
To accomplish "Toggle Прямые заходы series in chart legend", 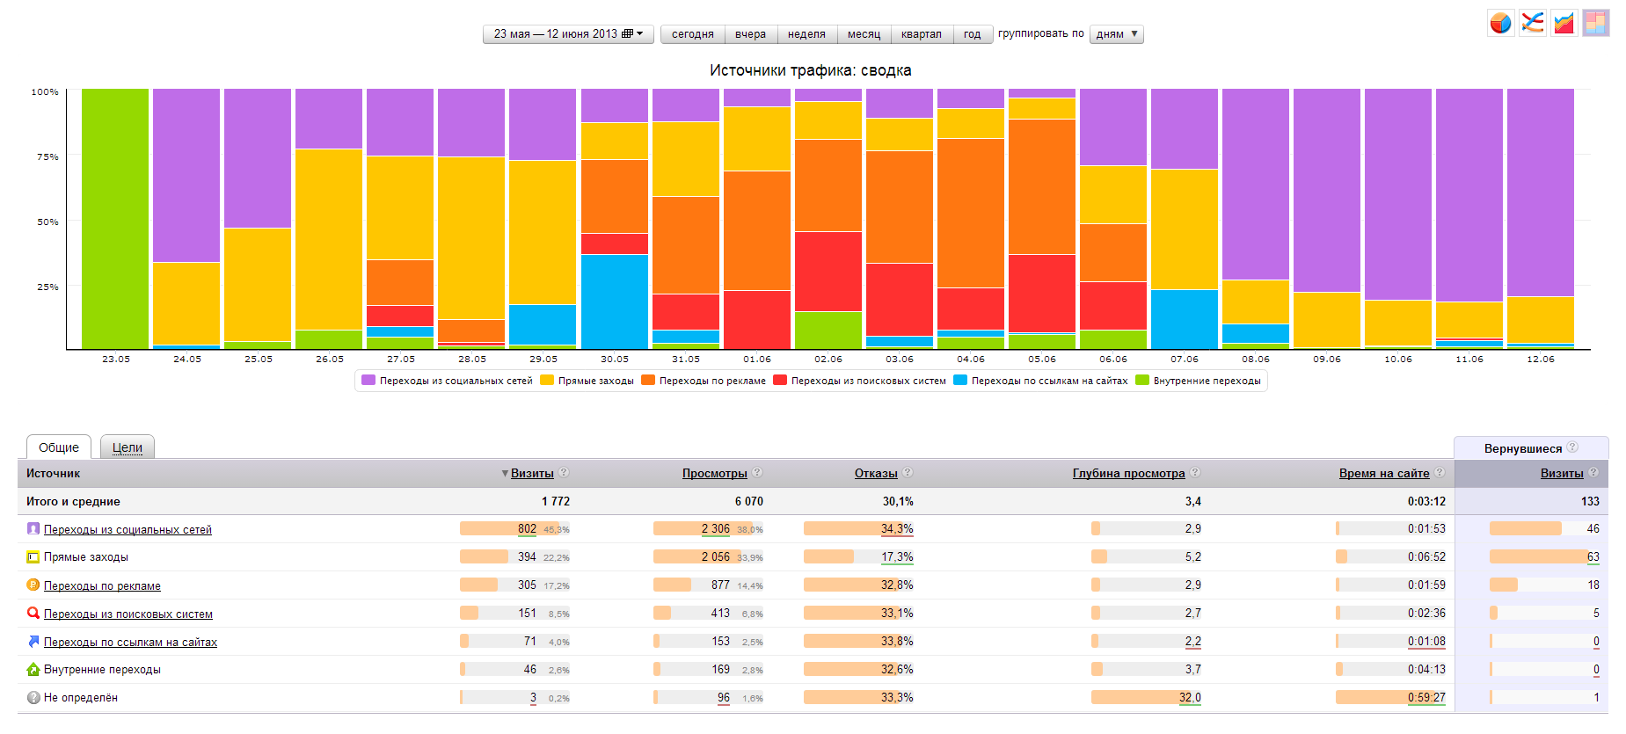I will 587,381.
